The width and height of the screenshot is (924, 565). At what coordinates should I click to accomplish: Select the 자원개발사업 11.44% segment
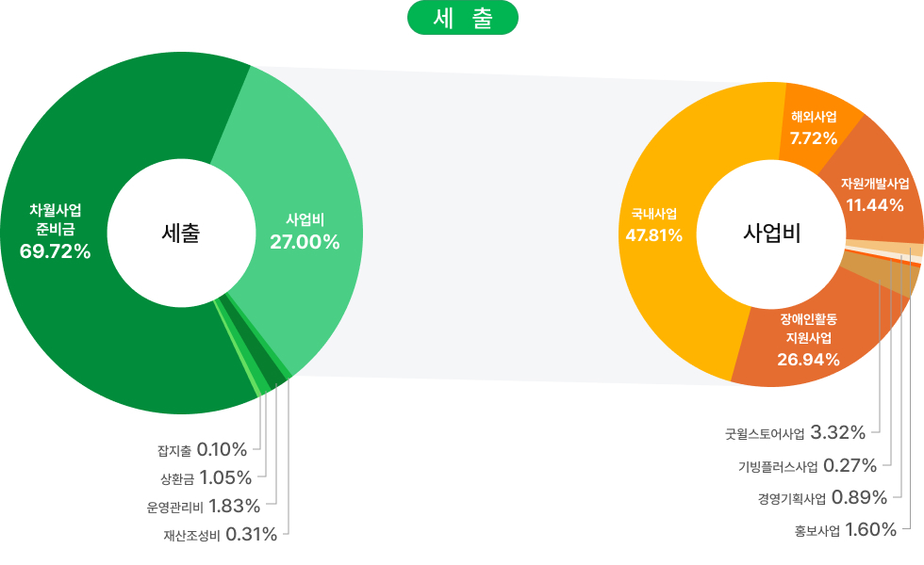tap(875, 193)
